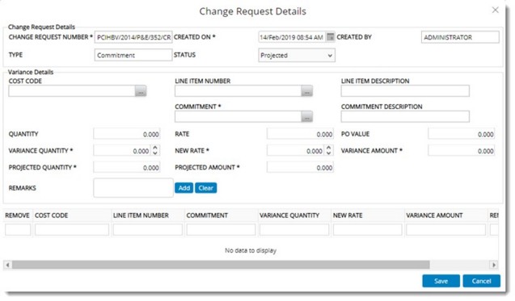Select the Cost Code input field

coord(72,91)
